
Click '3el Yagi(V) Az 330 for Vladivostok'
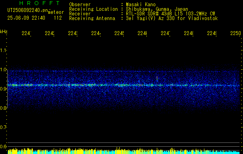pos(172,18)
